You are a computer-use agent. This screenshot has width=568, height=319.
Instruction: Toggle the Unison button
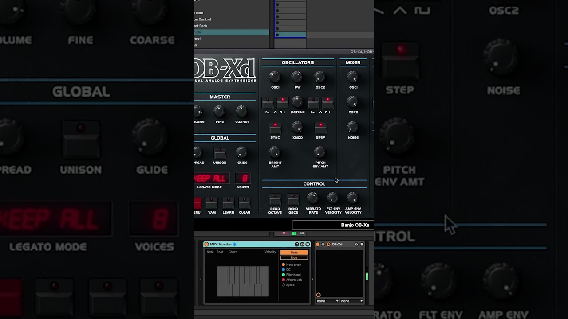[x=220, y=153]
